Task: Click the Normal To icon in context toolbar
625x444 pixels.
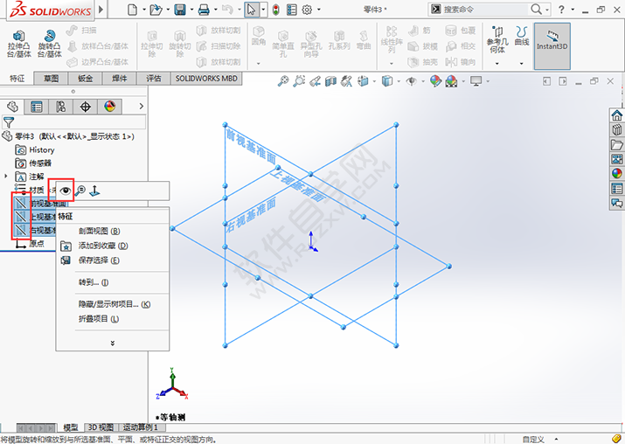Action: point(94,190)
